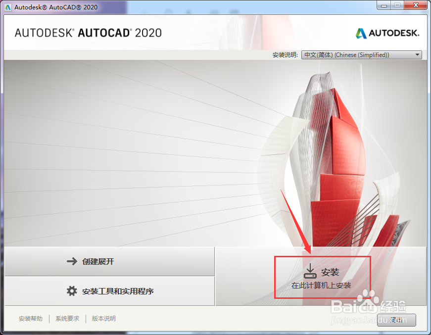Viewport: 431px width, 335px height.
Task: Click the 退出 exit button
Action: click(x=396, y=320)
